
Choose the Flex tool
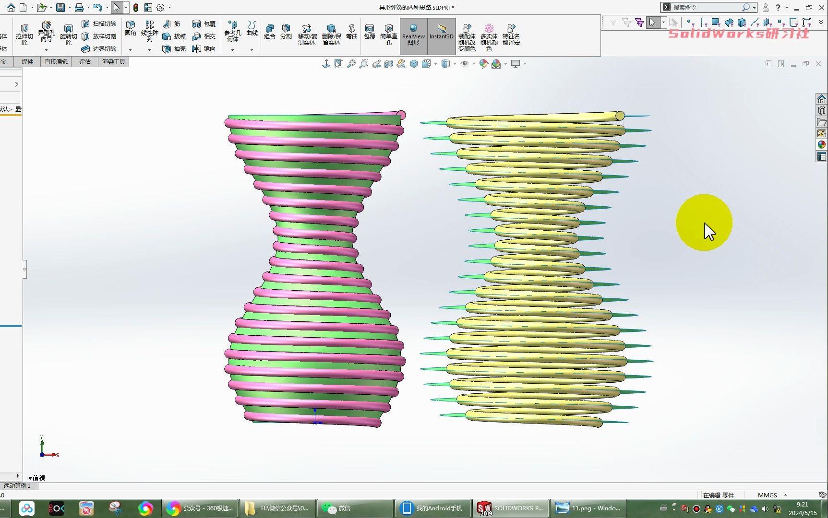click(352, 32)
